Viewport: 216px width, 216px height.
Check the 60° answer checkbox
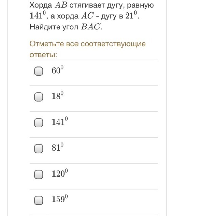(39, 71)
